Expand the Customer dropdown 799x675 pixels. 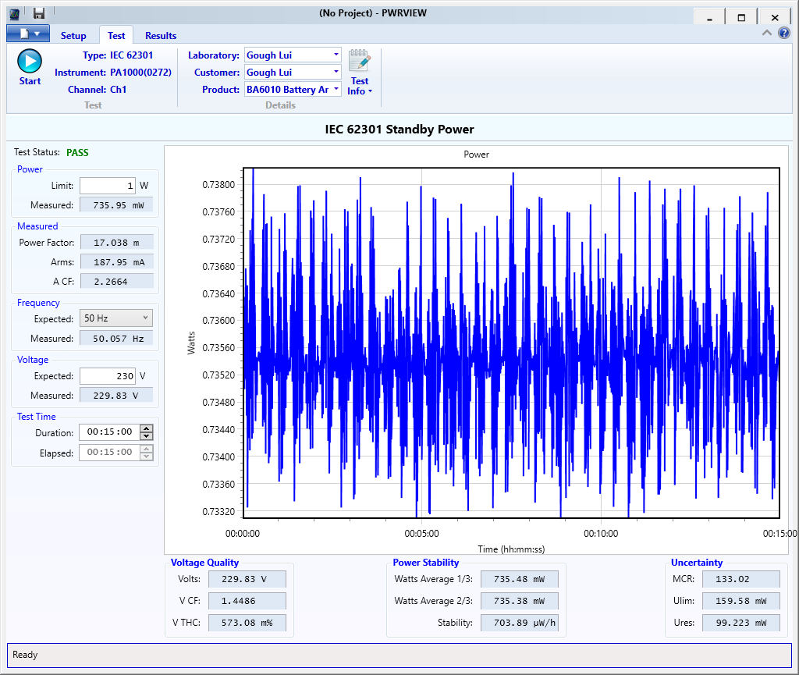click(x=336, y=72)
